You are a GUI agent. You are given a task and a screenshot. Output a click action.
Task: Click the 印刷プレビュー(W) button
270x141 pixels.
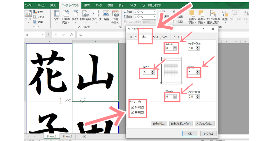point(181,123)
